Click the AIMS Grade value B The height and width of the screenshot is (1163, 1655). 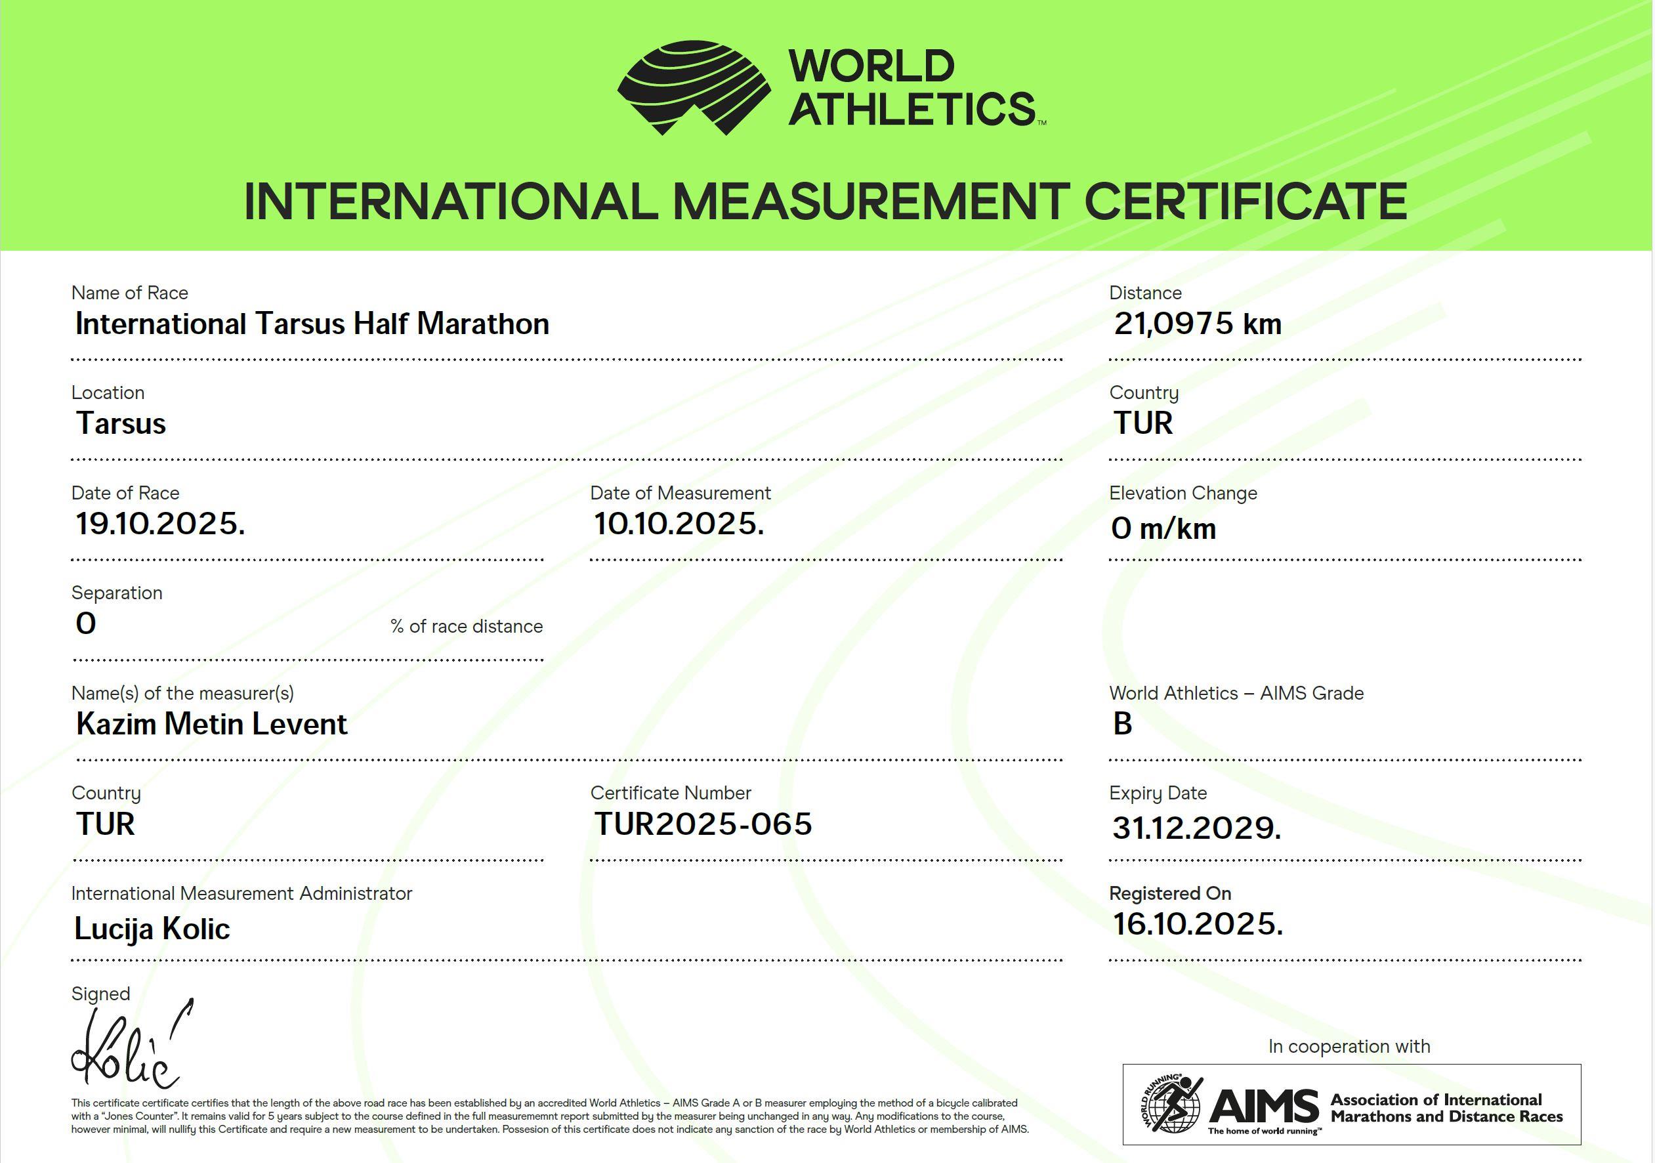click(x=1122, y=724)
